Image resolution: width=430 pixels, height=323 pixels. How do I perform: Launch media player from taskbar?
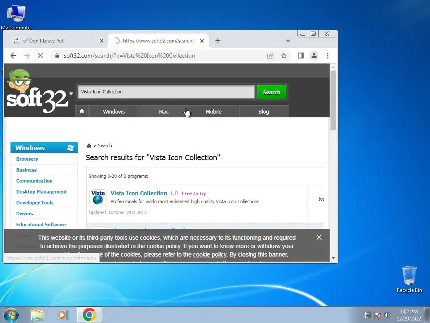pos(63,315)
